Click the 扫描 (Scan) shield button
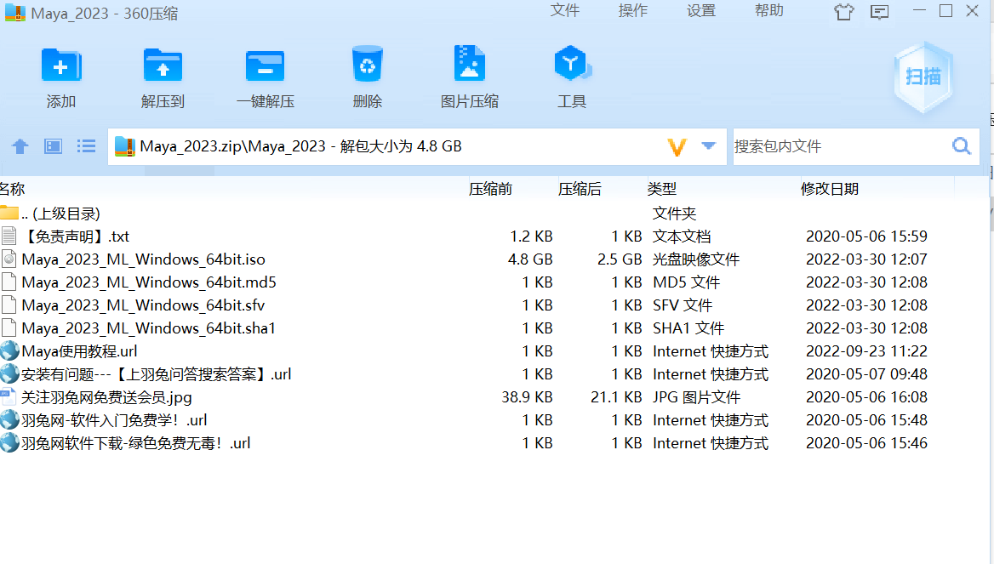This screenshot has width=994, height=564. 923,77
